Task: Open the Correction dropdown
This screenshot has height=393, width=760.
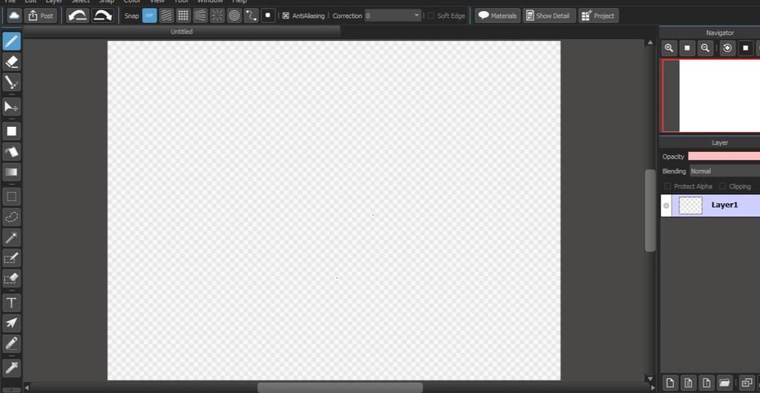Action: [x=393, y=16]
